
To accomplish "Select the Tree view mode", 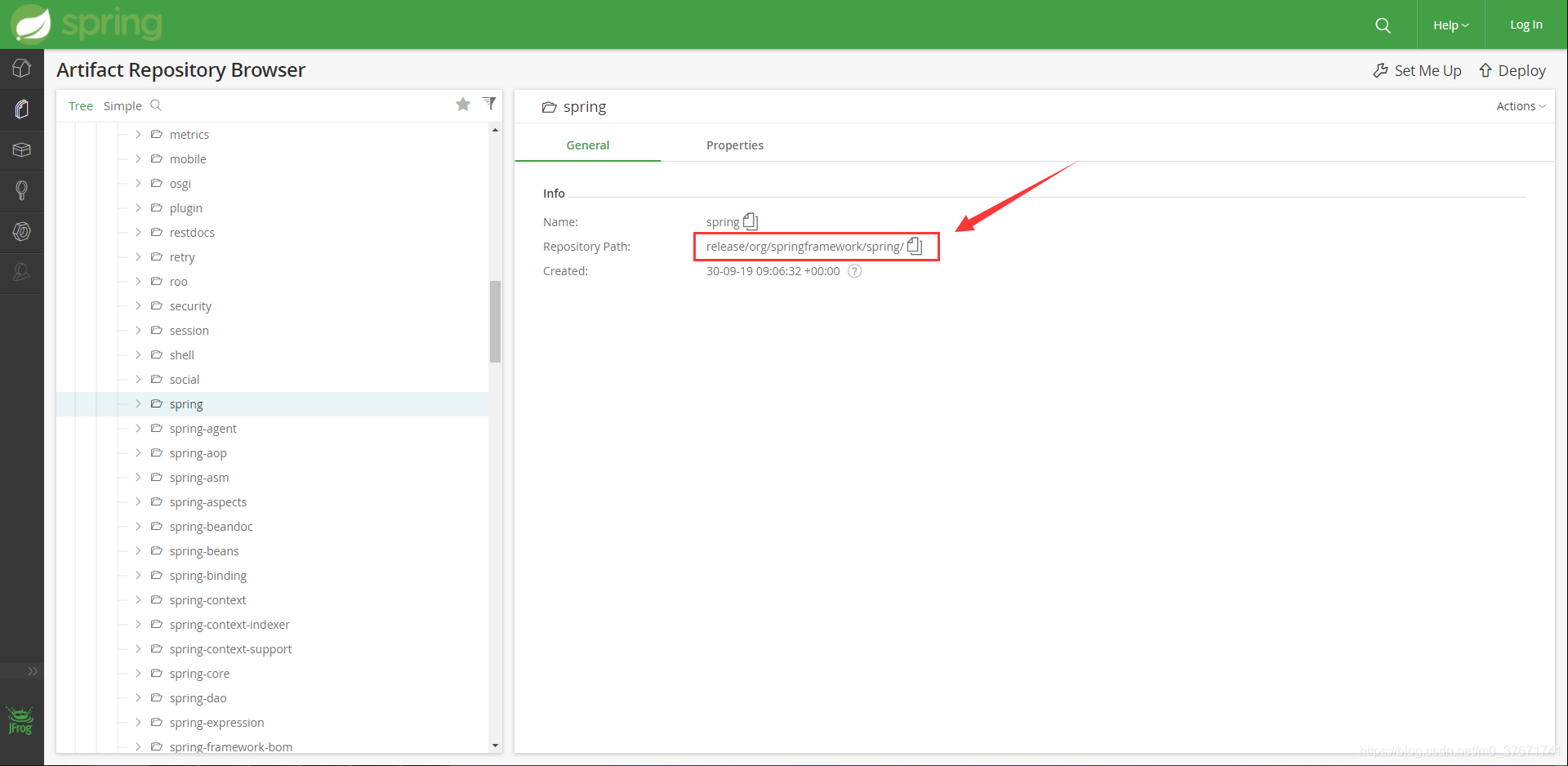I will [81, 106].
